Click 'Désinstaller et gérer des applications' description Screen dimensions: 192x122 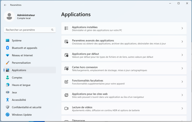pos(97,30)
